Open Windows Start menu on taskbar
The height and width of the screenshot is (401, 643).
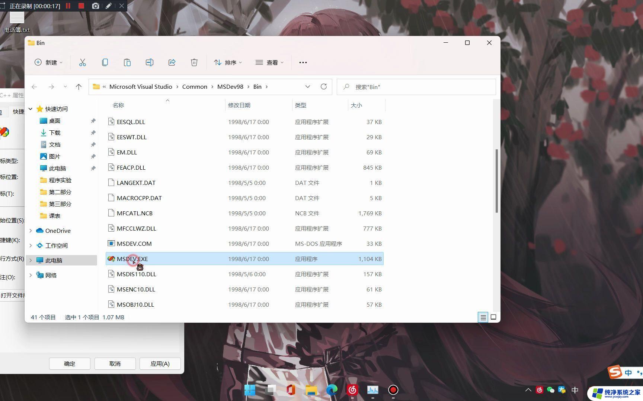(250, 390)
